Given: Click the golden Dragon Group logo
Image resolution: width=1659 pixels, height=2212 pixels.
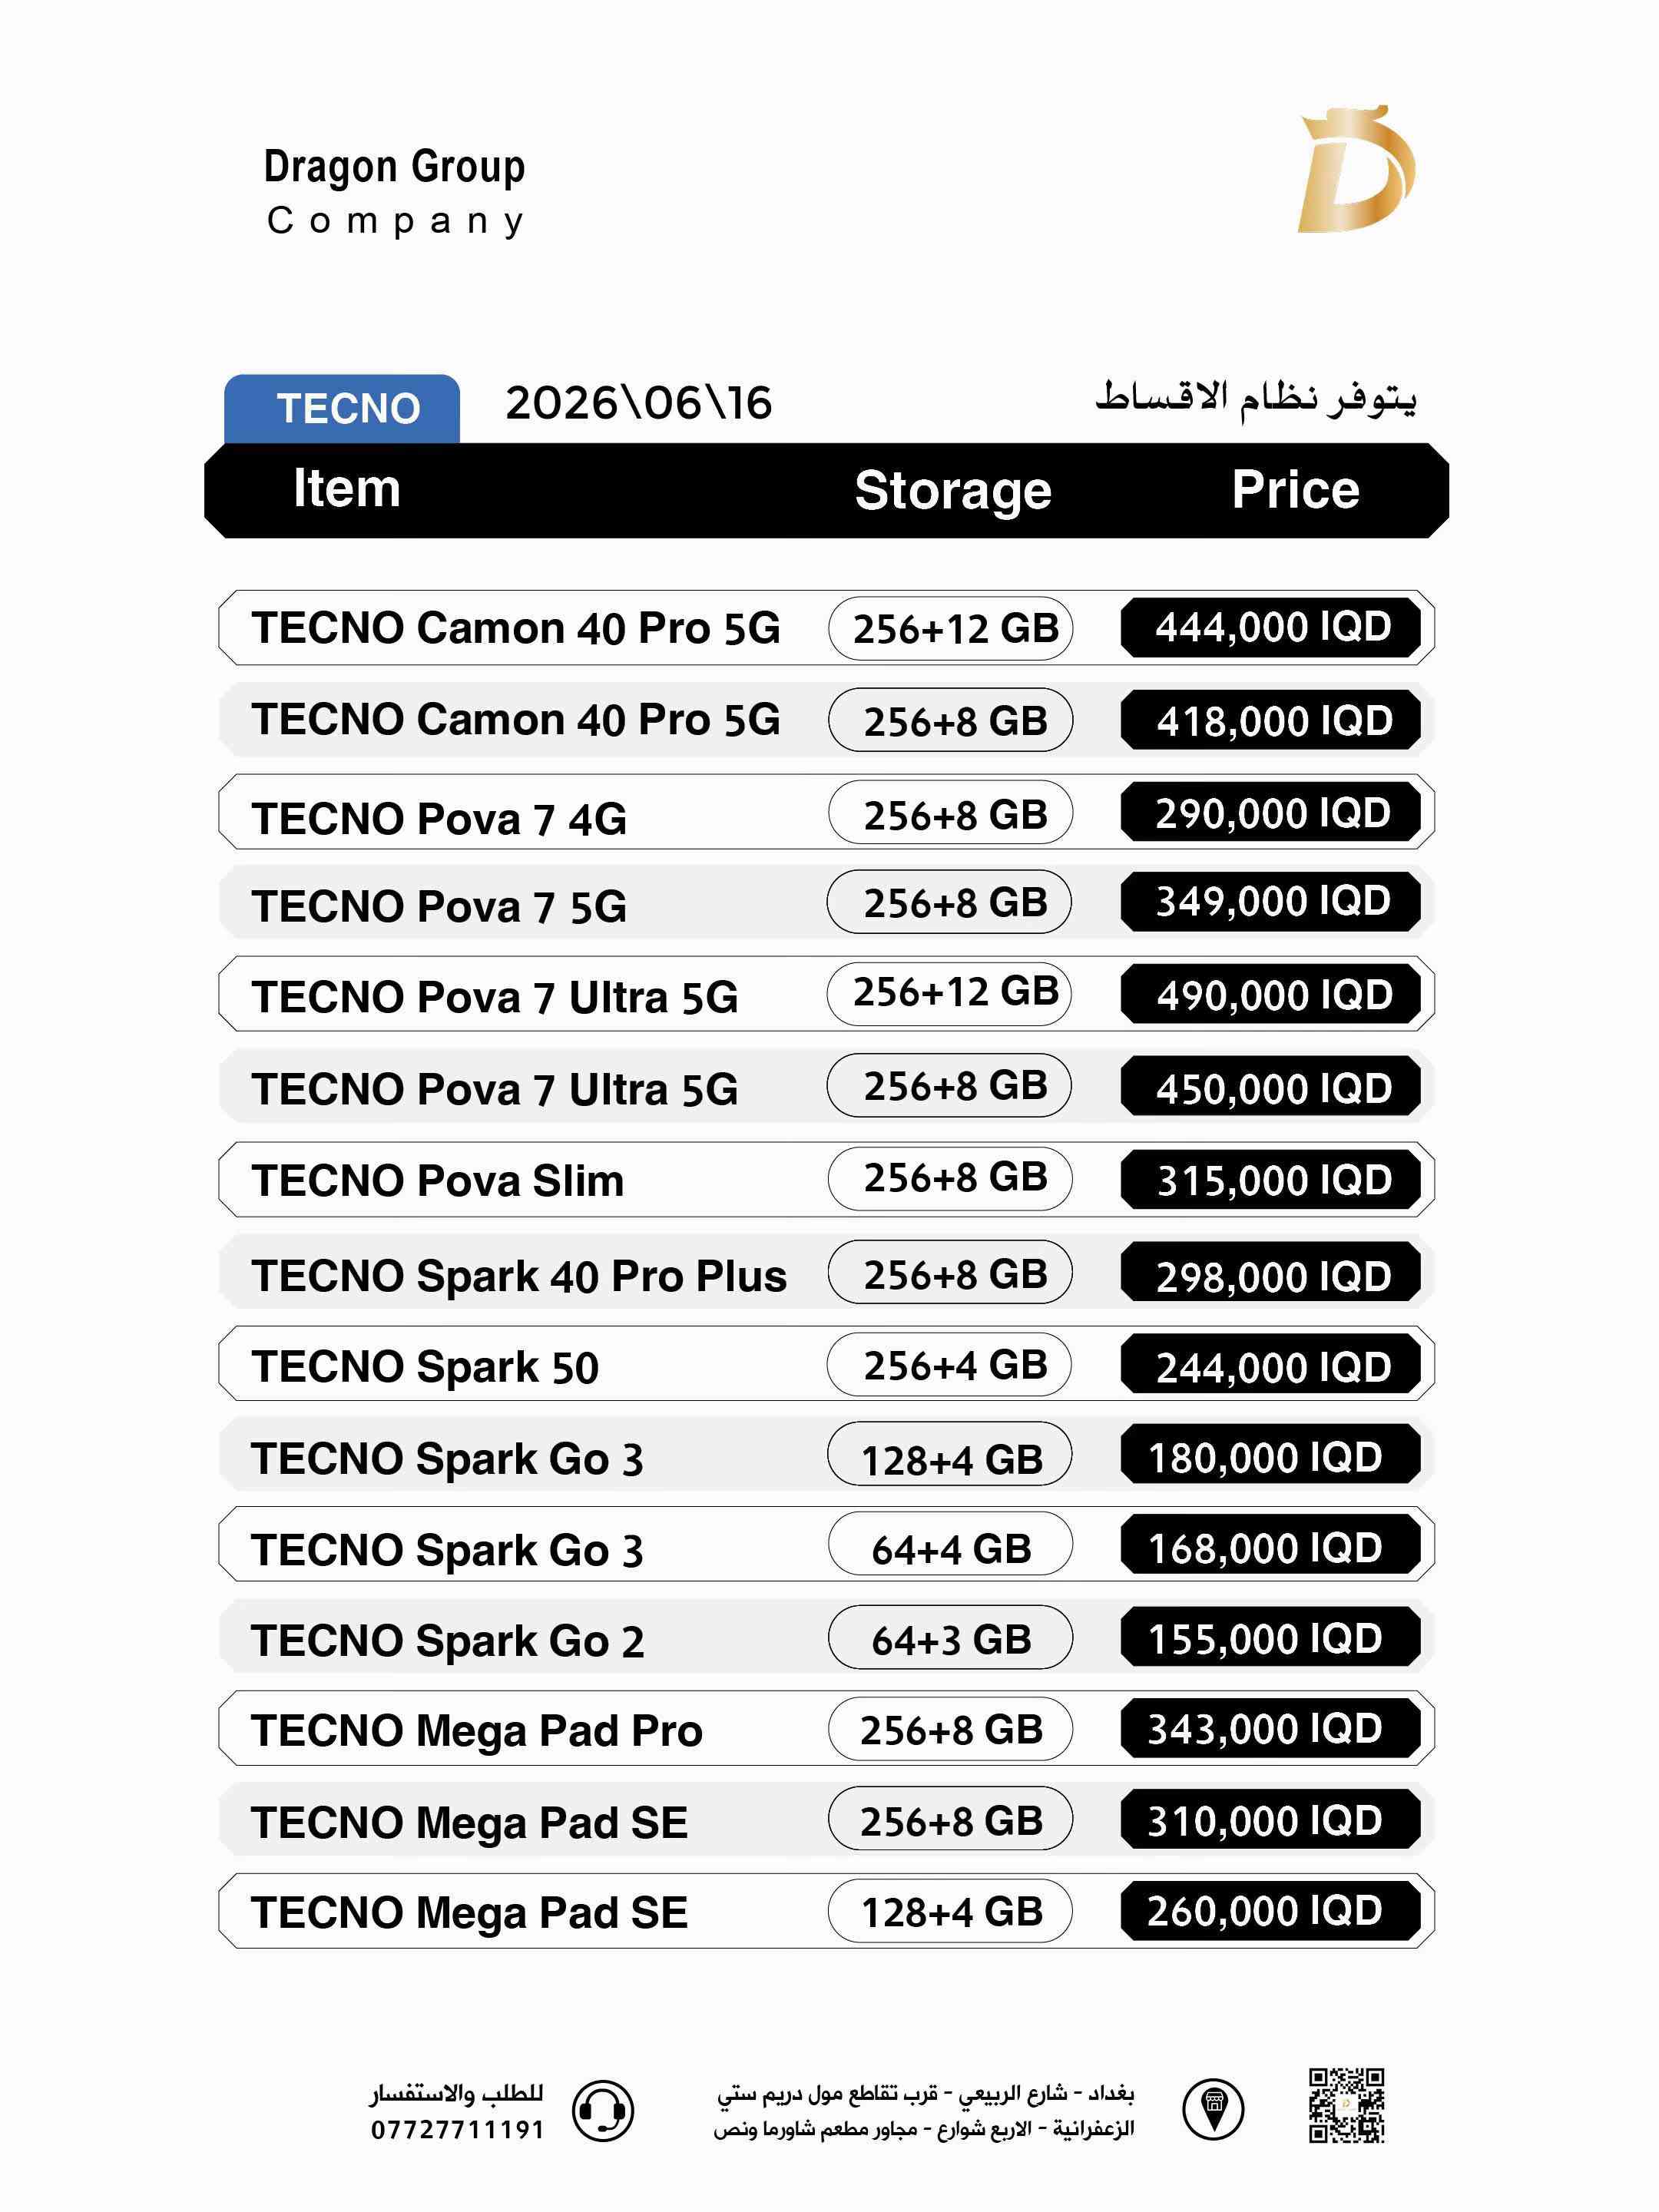Looking at the screenshot, I should click(x=1356, y=169).
